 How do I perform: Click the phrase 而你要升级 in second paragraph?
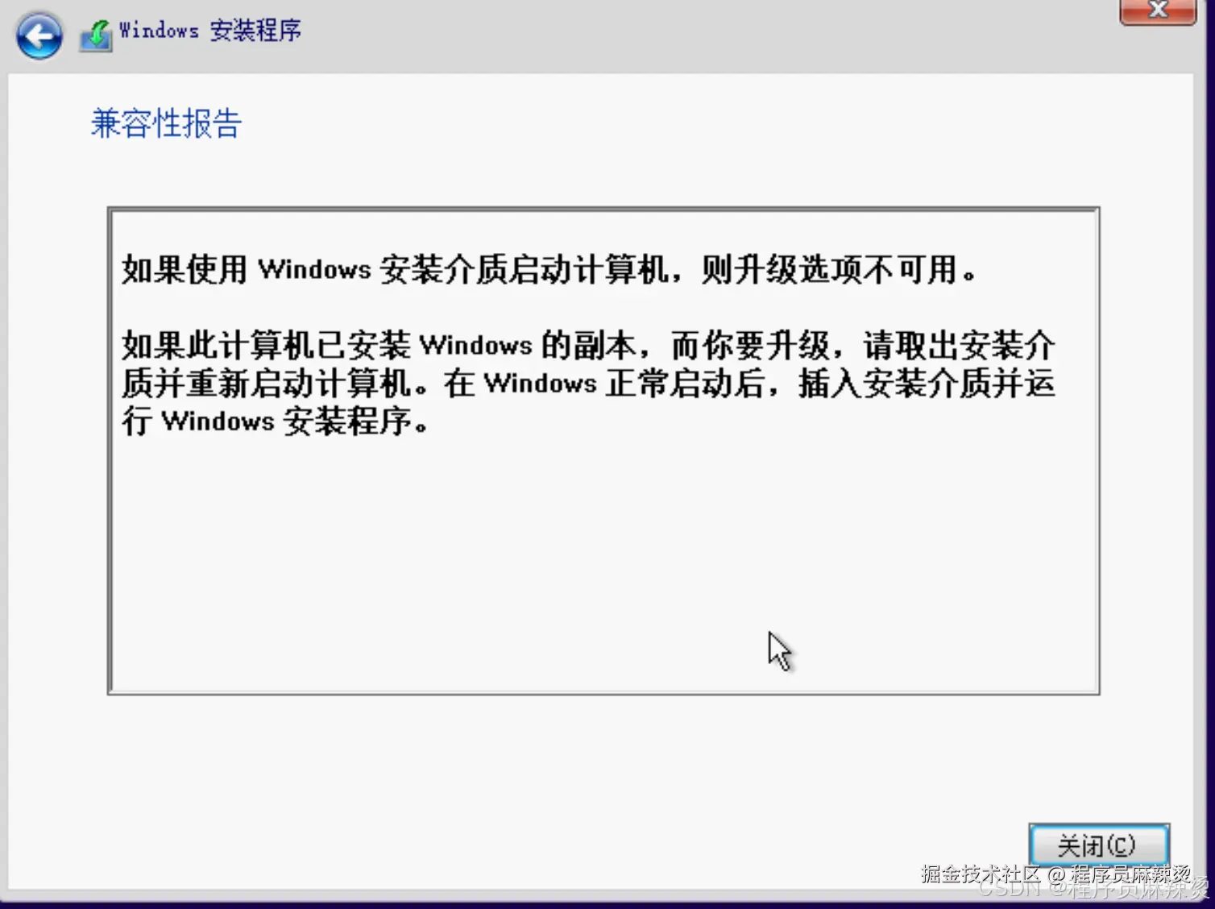[749, 346]
